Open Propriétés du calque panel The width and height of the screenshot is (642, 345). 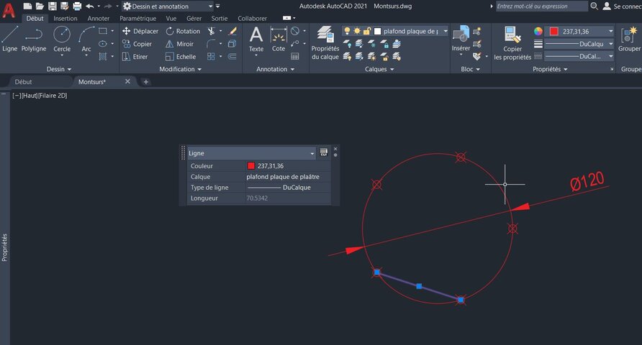point(325,42)
